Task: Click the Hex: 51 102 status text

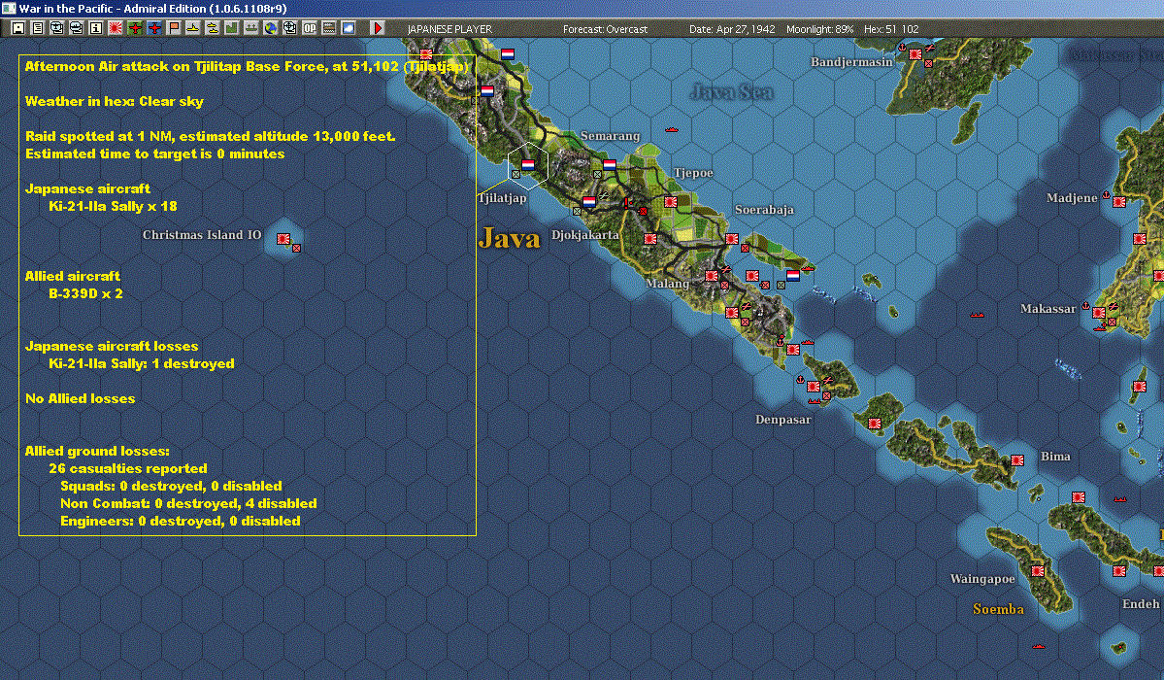Action: pyautogui.click(x=891, y=29)
